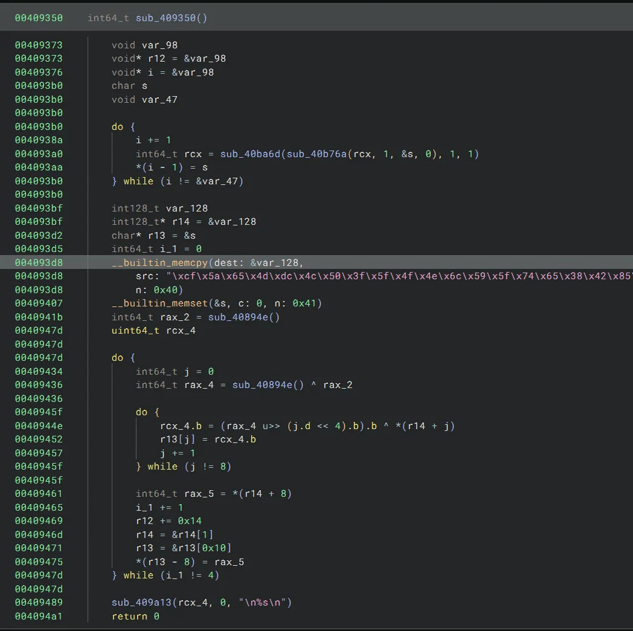The image size is (633, 631).
Task: Select the __builtin_memset call
Action: click(x=159, y=303)
